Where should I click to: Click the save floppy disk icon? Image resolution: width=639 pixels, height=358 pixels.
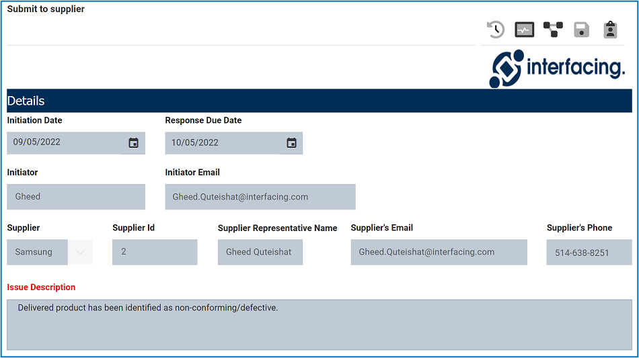point(581,30)
